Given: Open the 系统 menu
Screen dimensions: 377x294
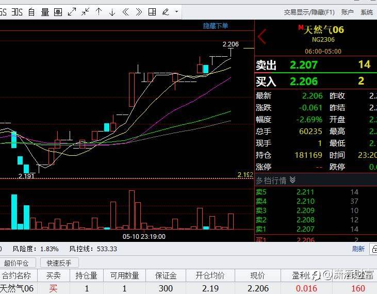Looking at the screenshot, I should (366, 12).
